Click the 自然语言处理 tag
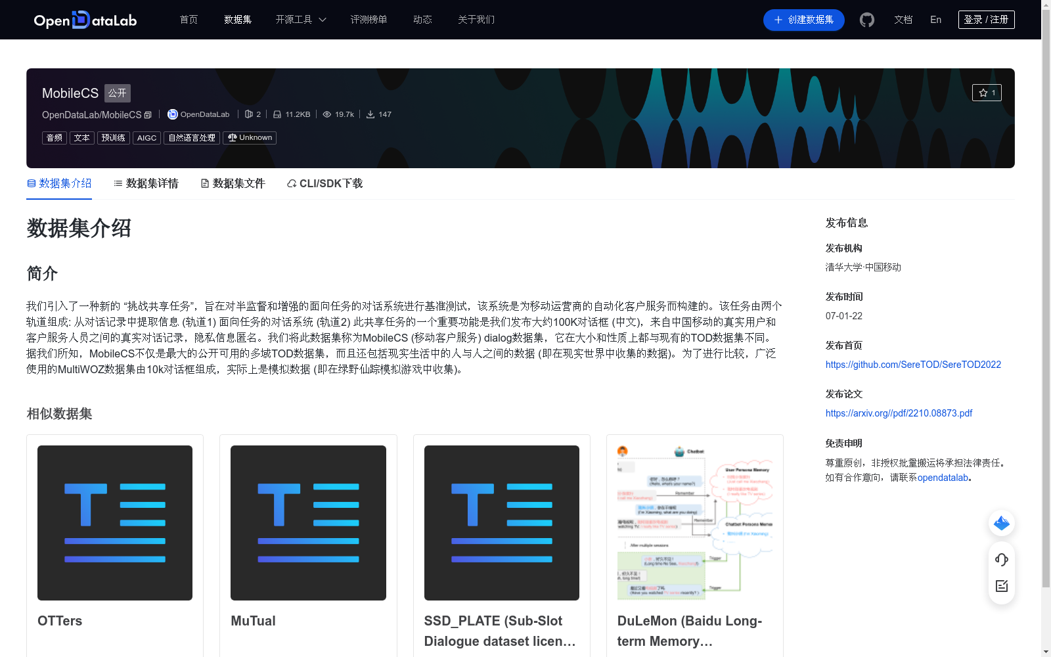Viewport: 1051px width, 657px height. pos(192,138)
